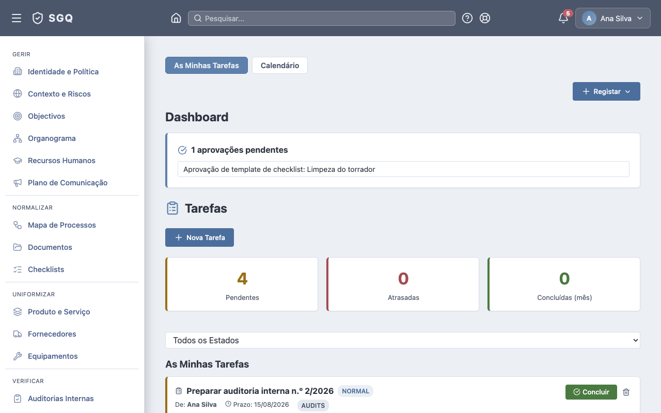Viewport: 661px width, 413px height.
Task: Switch to As Minhas Tarefas tab
Action: click(207, 66)
